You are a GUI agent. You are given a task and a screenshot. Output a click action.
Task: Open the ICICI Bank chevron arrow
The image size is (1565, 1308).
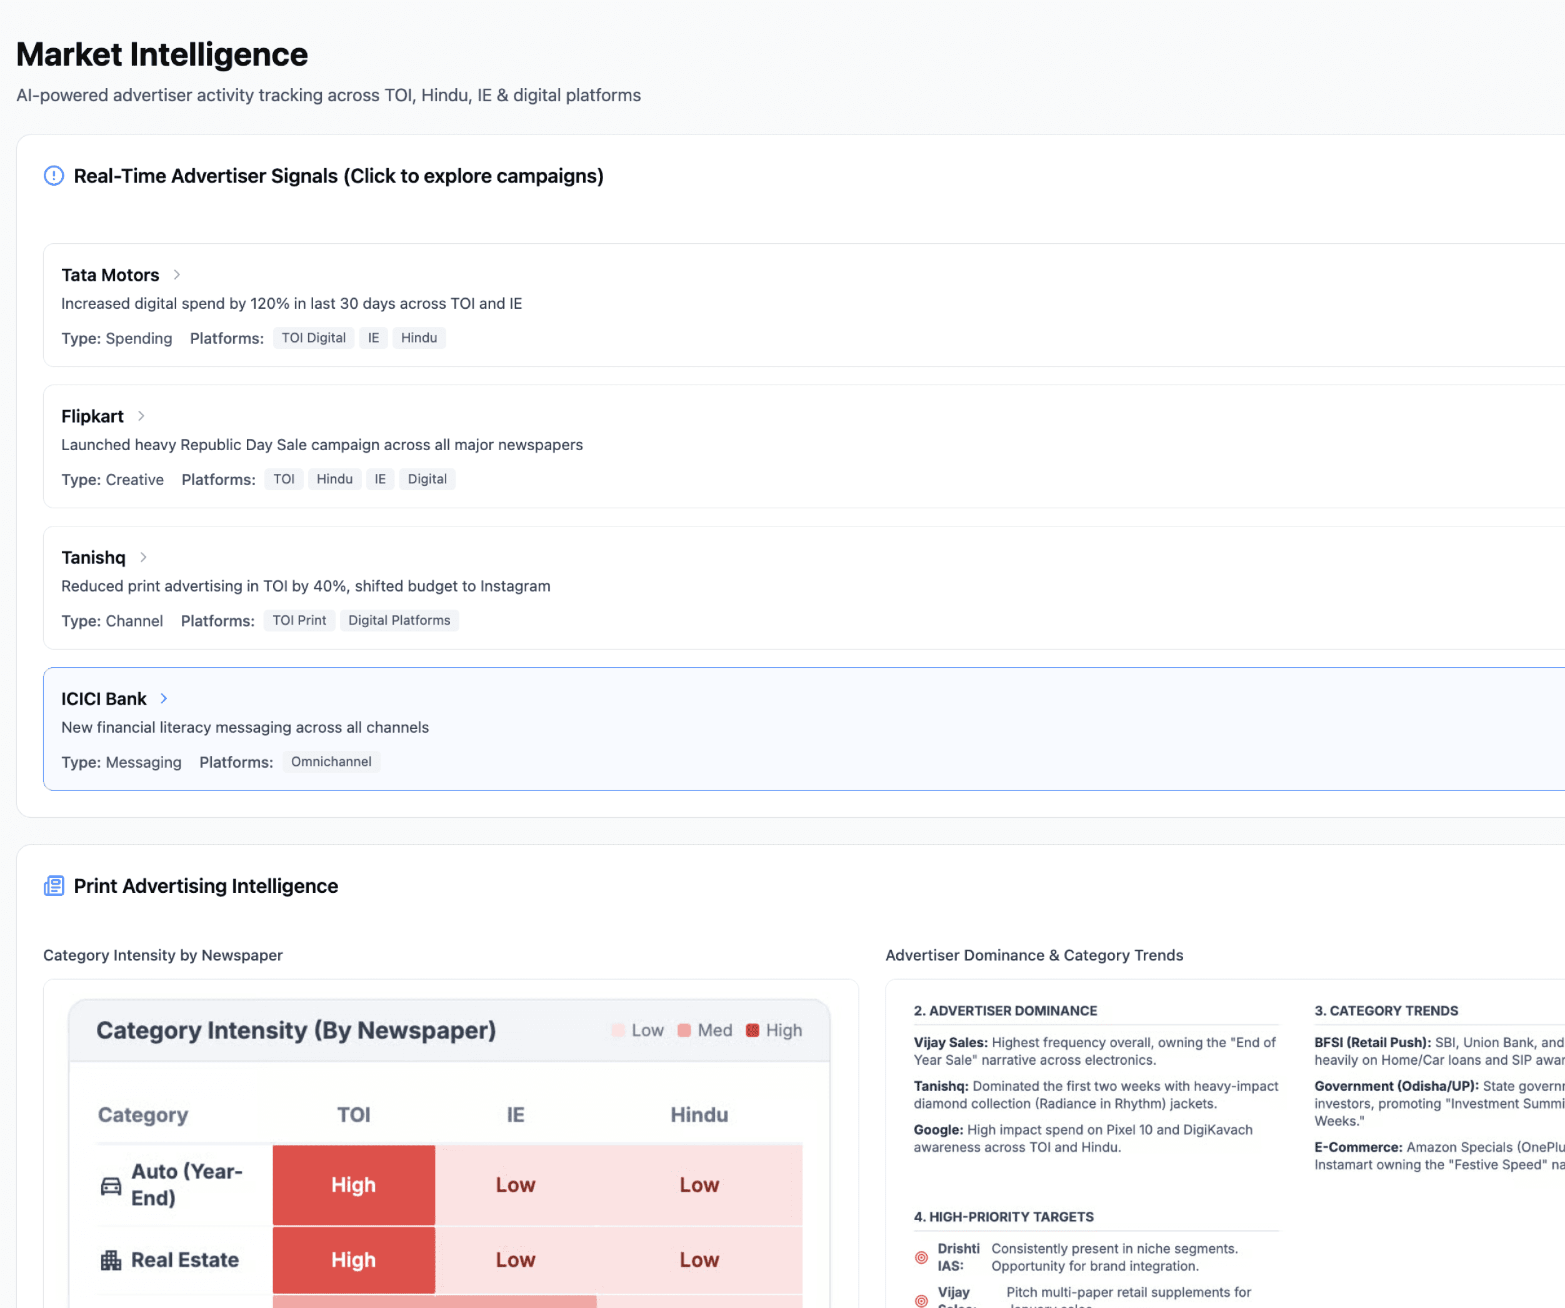(x=164, y=699)
